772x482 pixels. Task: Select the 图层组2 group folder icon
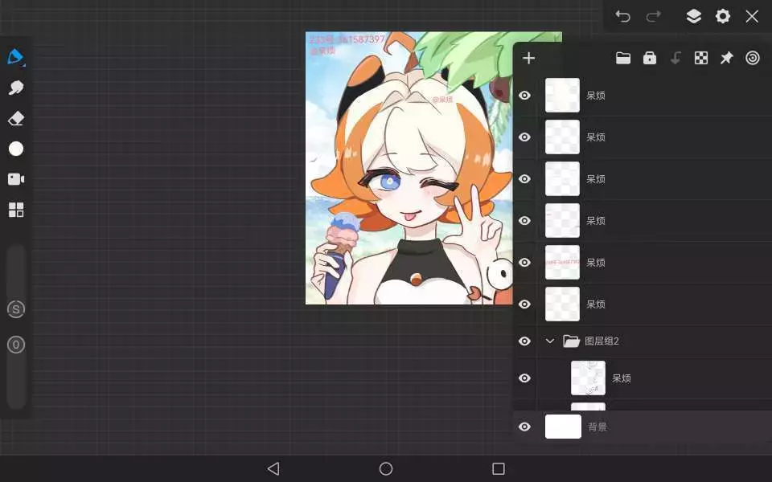[571, 341]
